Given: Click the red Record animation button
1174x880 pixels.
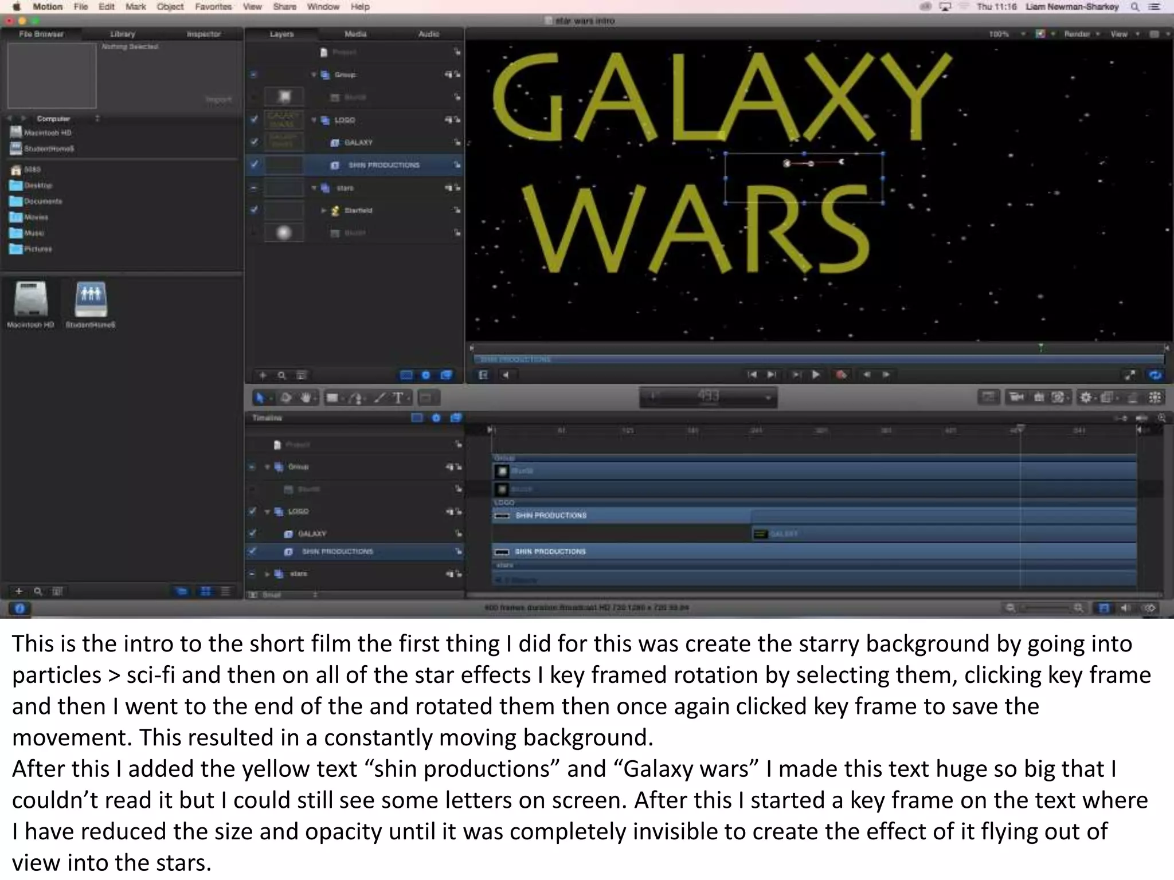Looking at the screenshot, I should (841, 375).
